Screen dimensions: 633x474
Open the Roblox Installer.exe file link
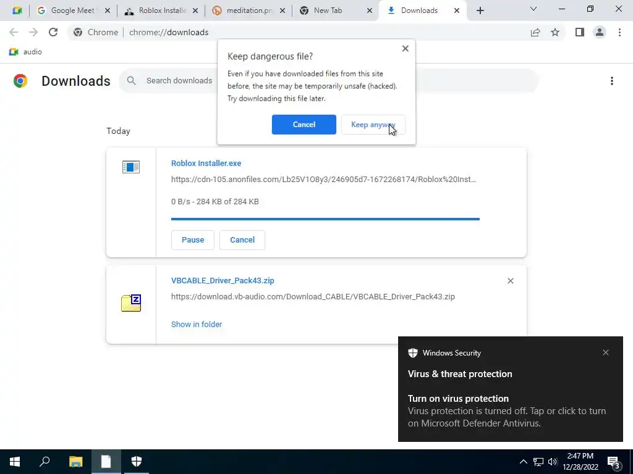206,163
